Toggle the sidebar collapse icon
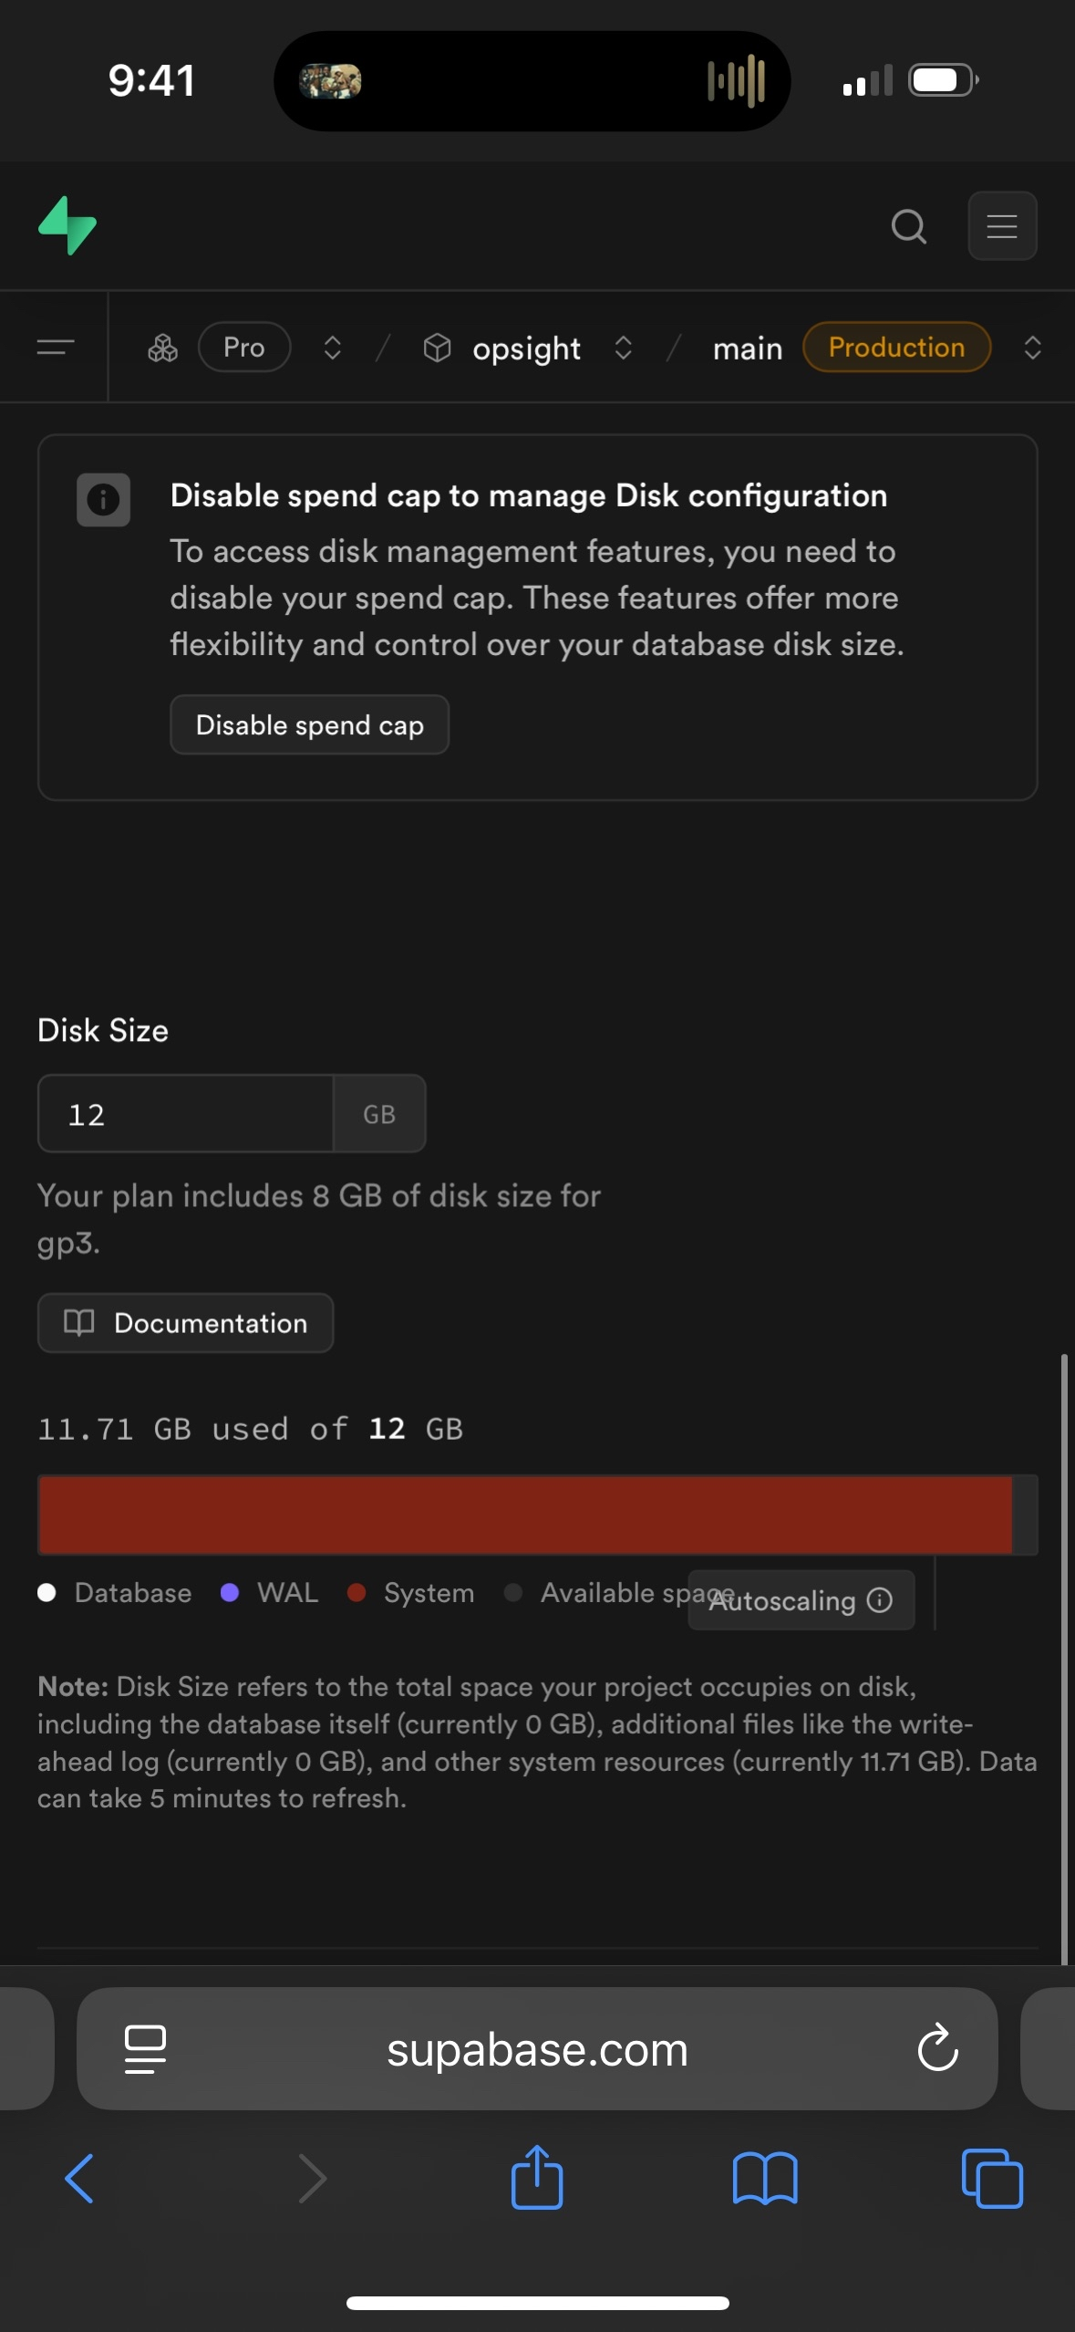The image size is (1075, 2332). coord(56,348)
